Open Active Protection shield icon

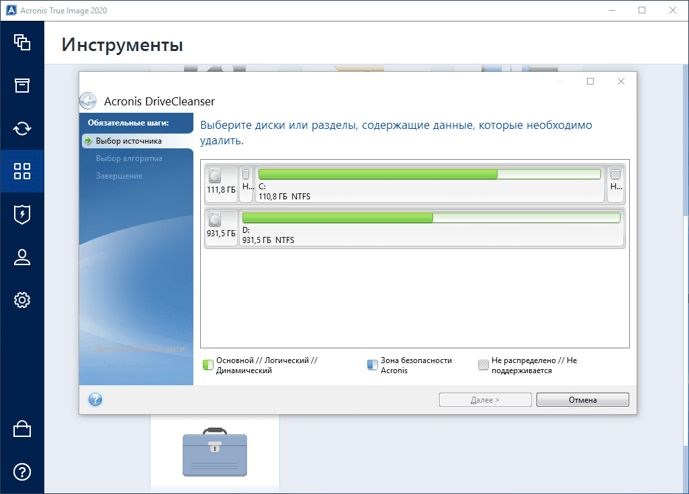click(x=22, y=214)
